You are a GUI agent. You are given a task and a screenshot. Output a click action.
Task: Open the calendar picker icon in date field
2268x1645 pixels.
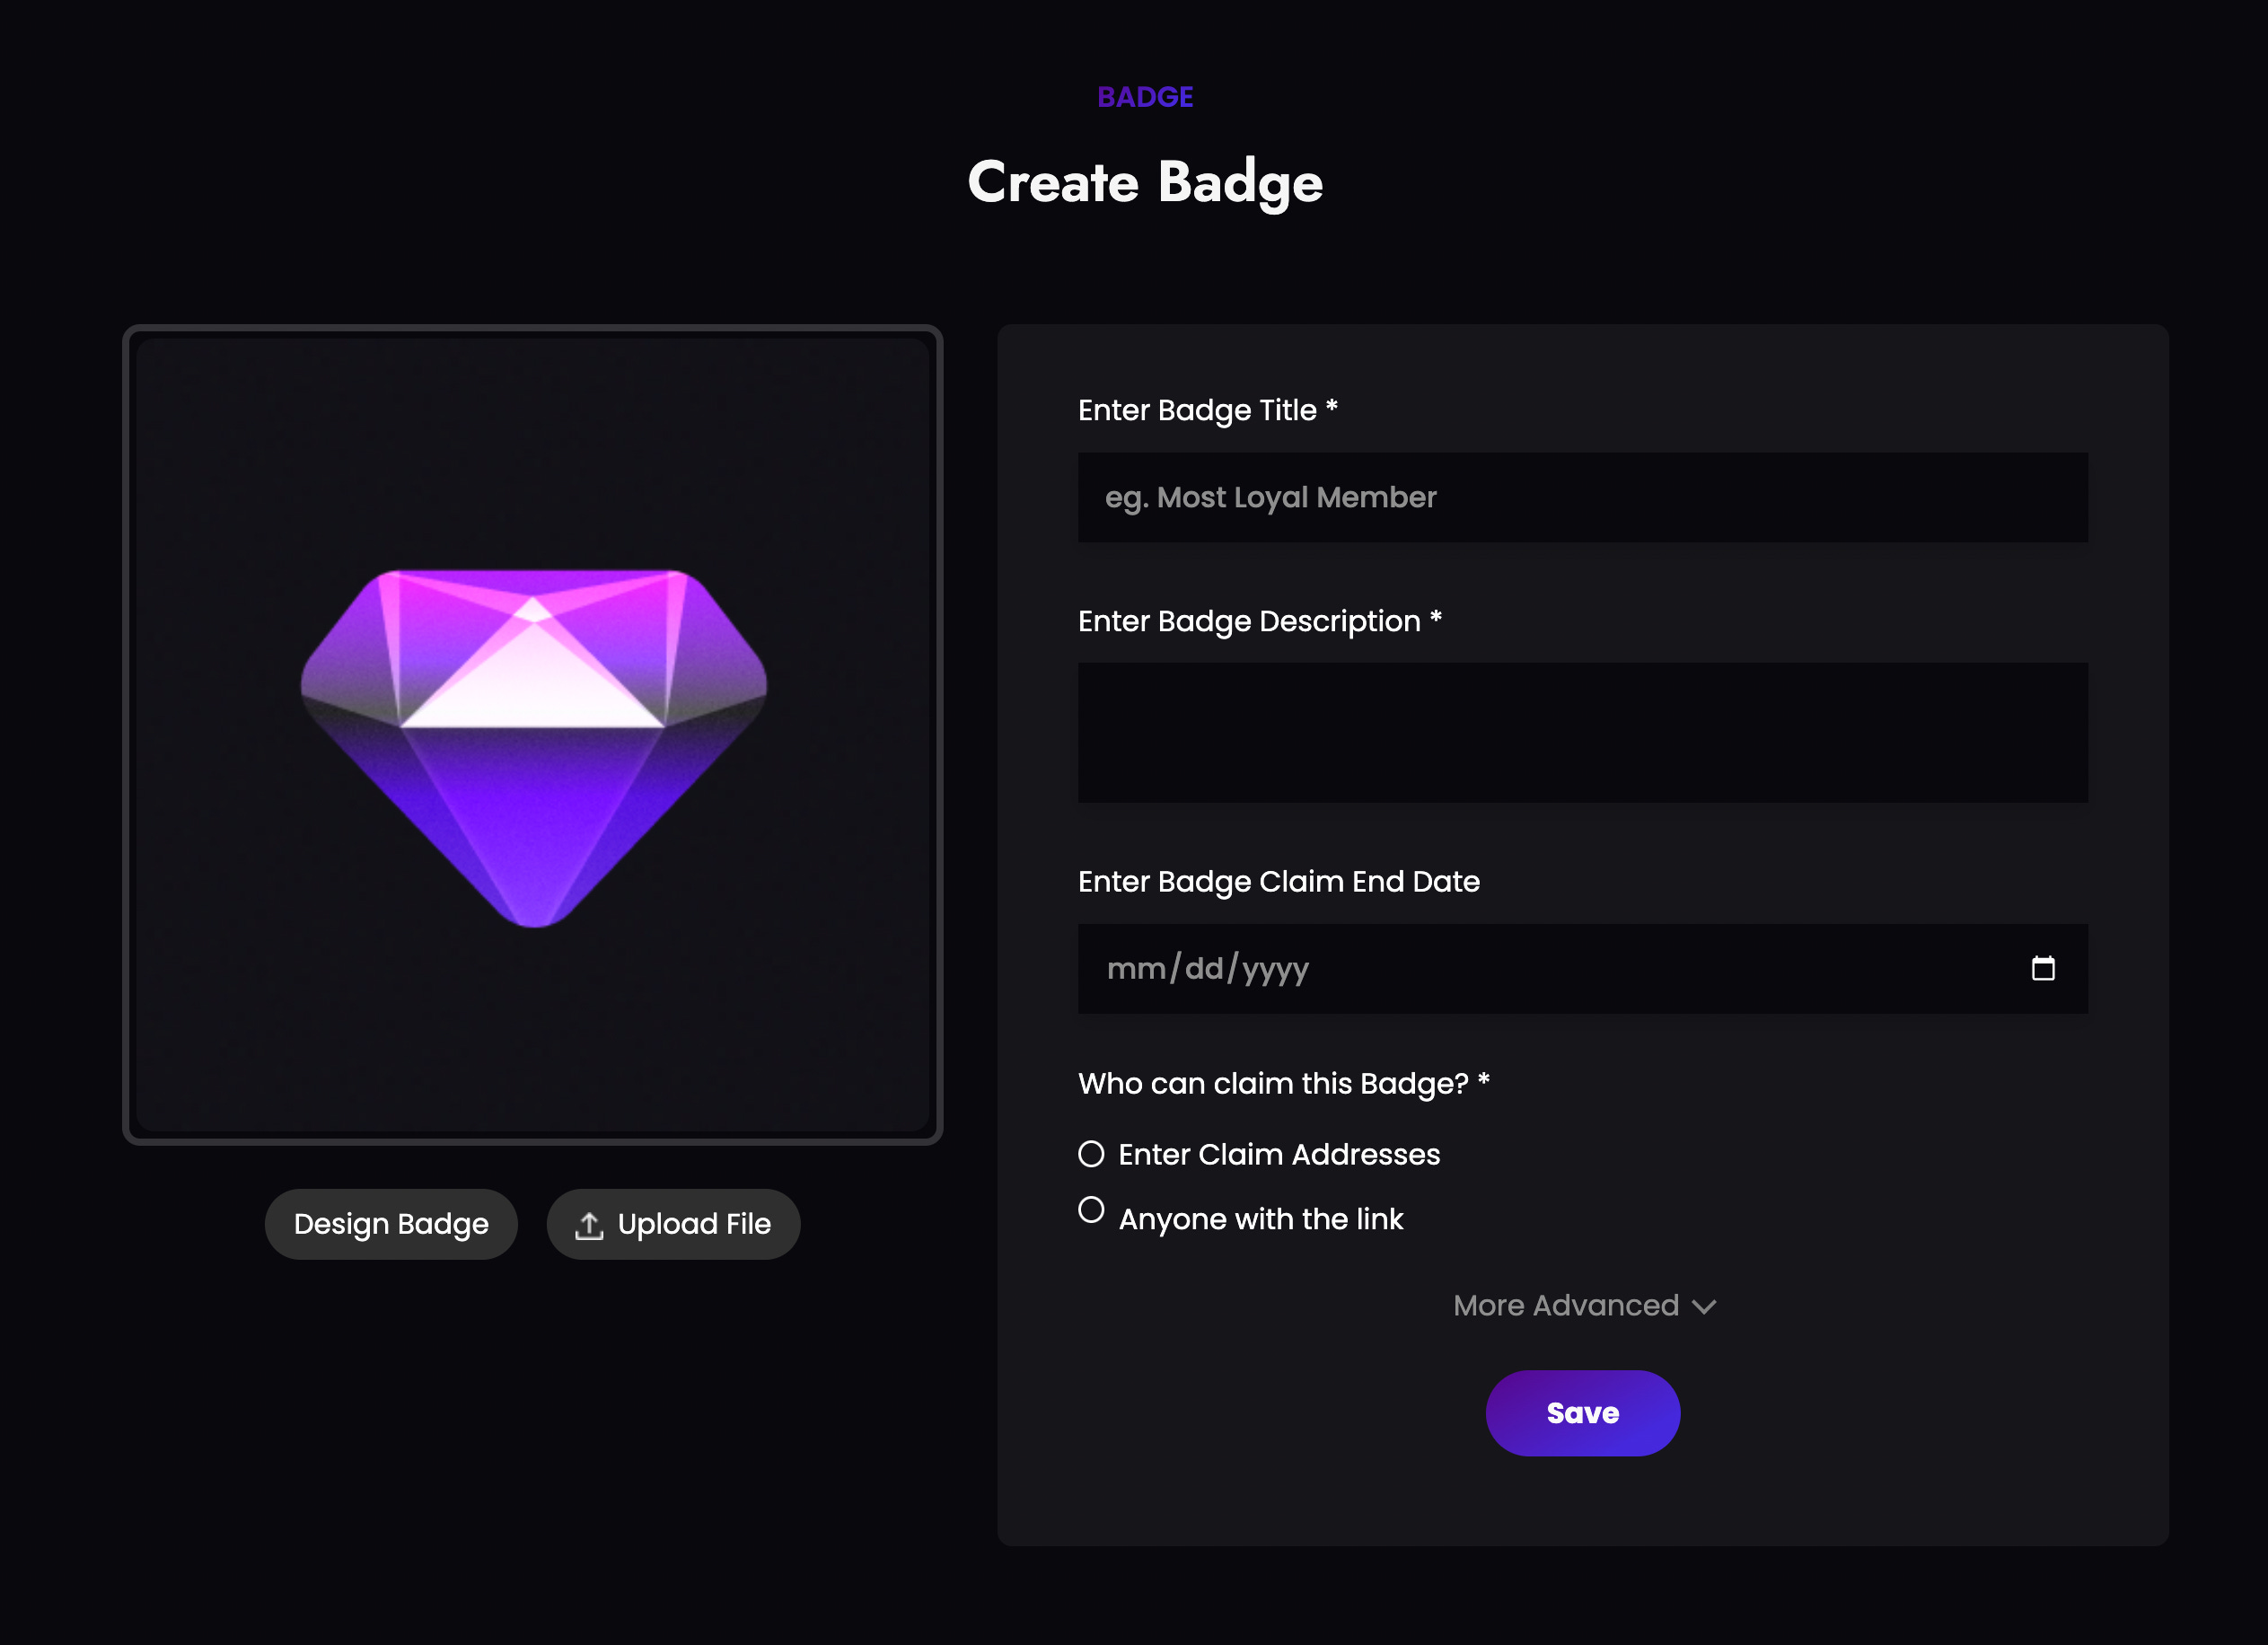(2043, 968)
